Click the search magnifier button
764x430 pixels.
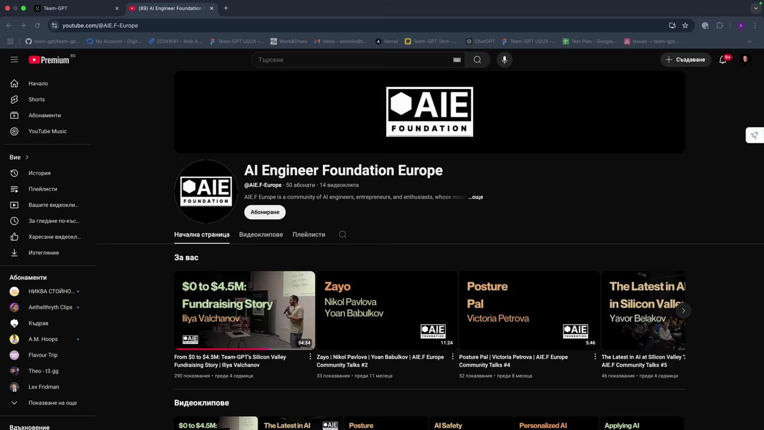478,60
